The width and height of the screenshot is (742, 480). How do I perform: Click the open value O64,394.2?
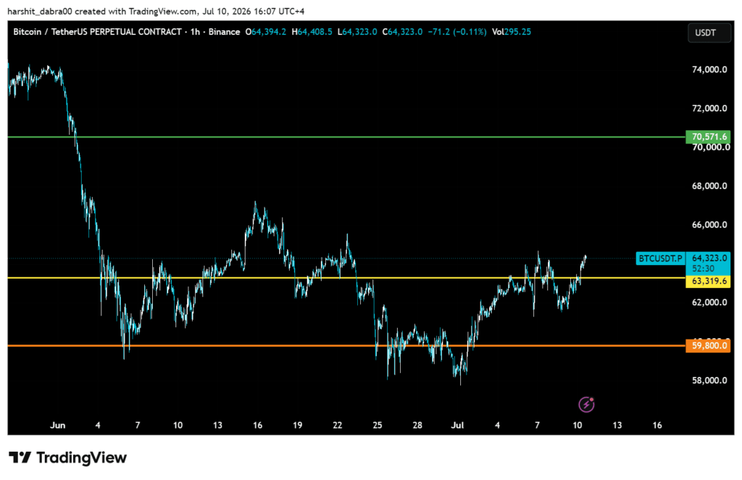[265, 32]
